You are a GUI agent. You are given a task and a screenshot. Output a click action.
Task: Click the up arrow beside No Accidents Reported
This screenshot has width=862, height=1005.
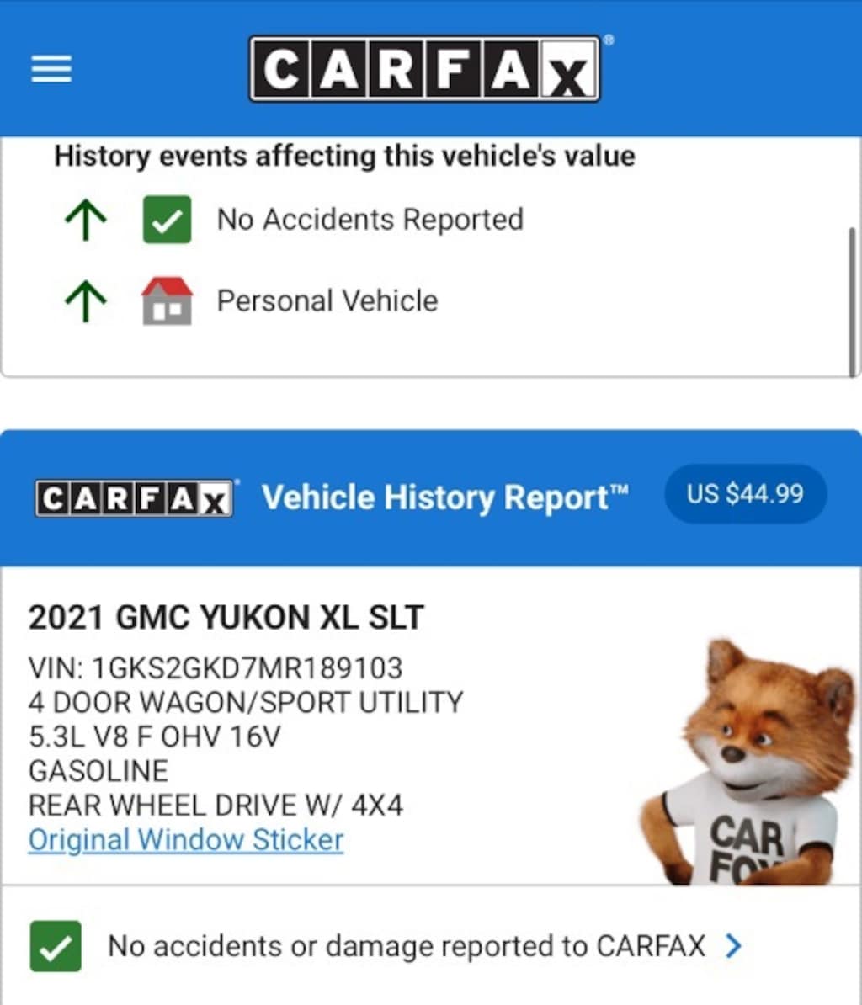tap(86, 219)
